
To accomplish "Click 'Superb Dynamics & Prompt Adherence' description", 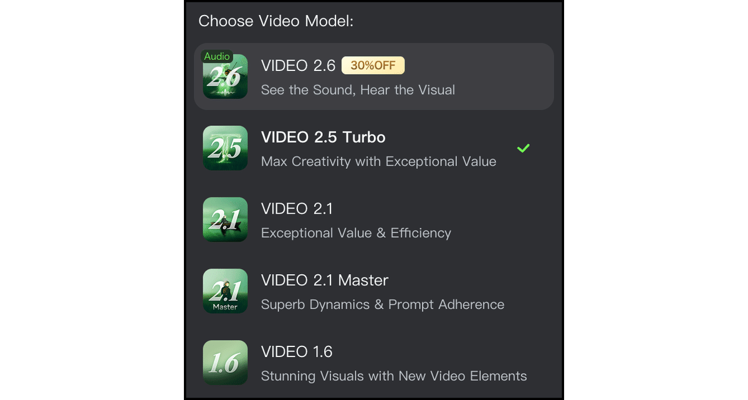I will tap(382, 305).
